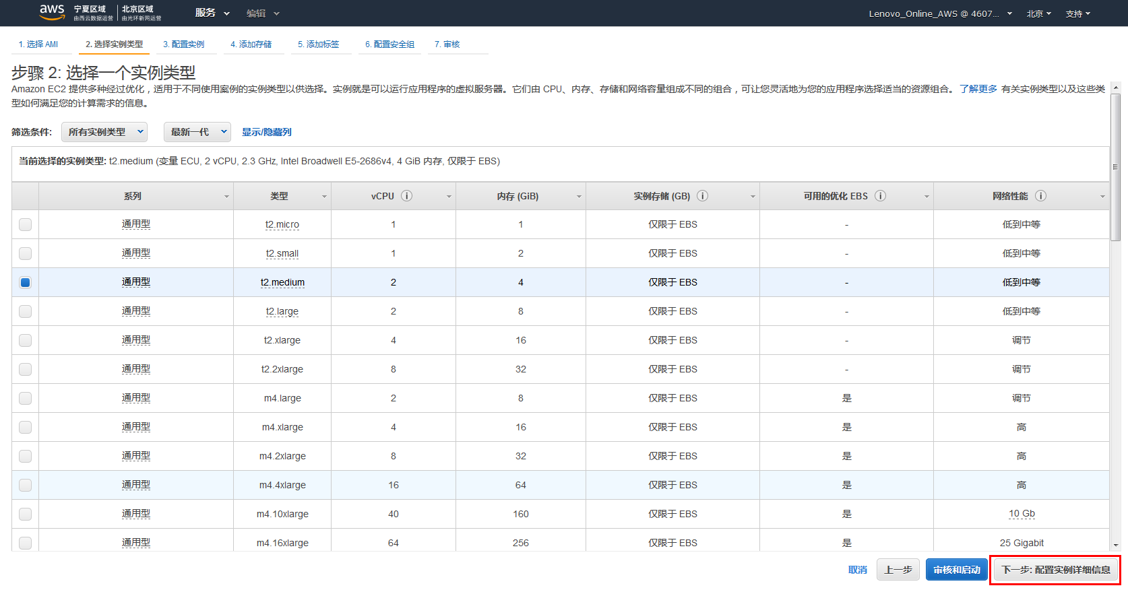The height and width of the screenshot is (592, 1128).
Task: Click the scrollbar down arrow
Action: click(x=1115, y=545)
